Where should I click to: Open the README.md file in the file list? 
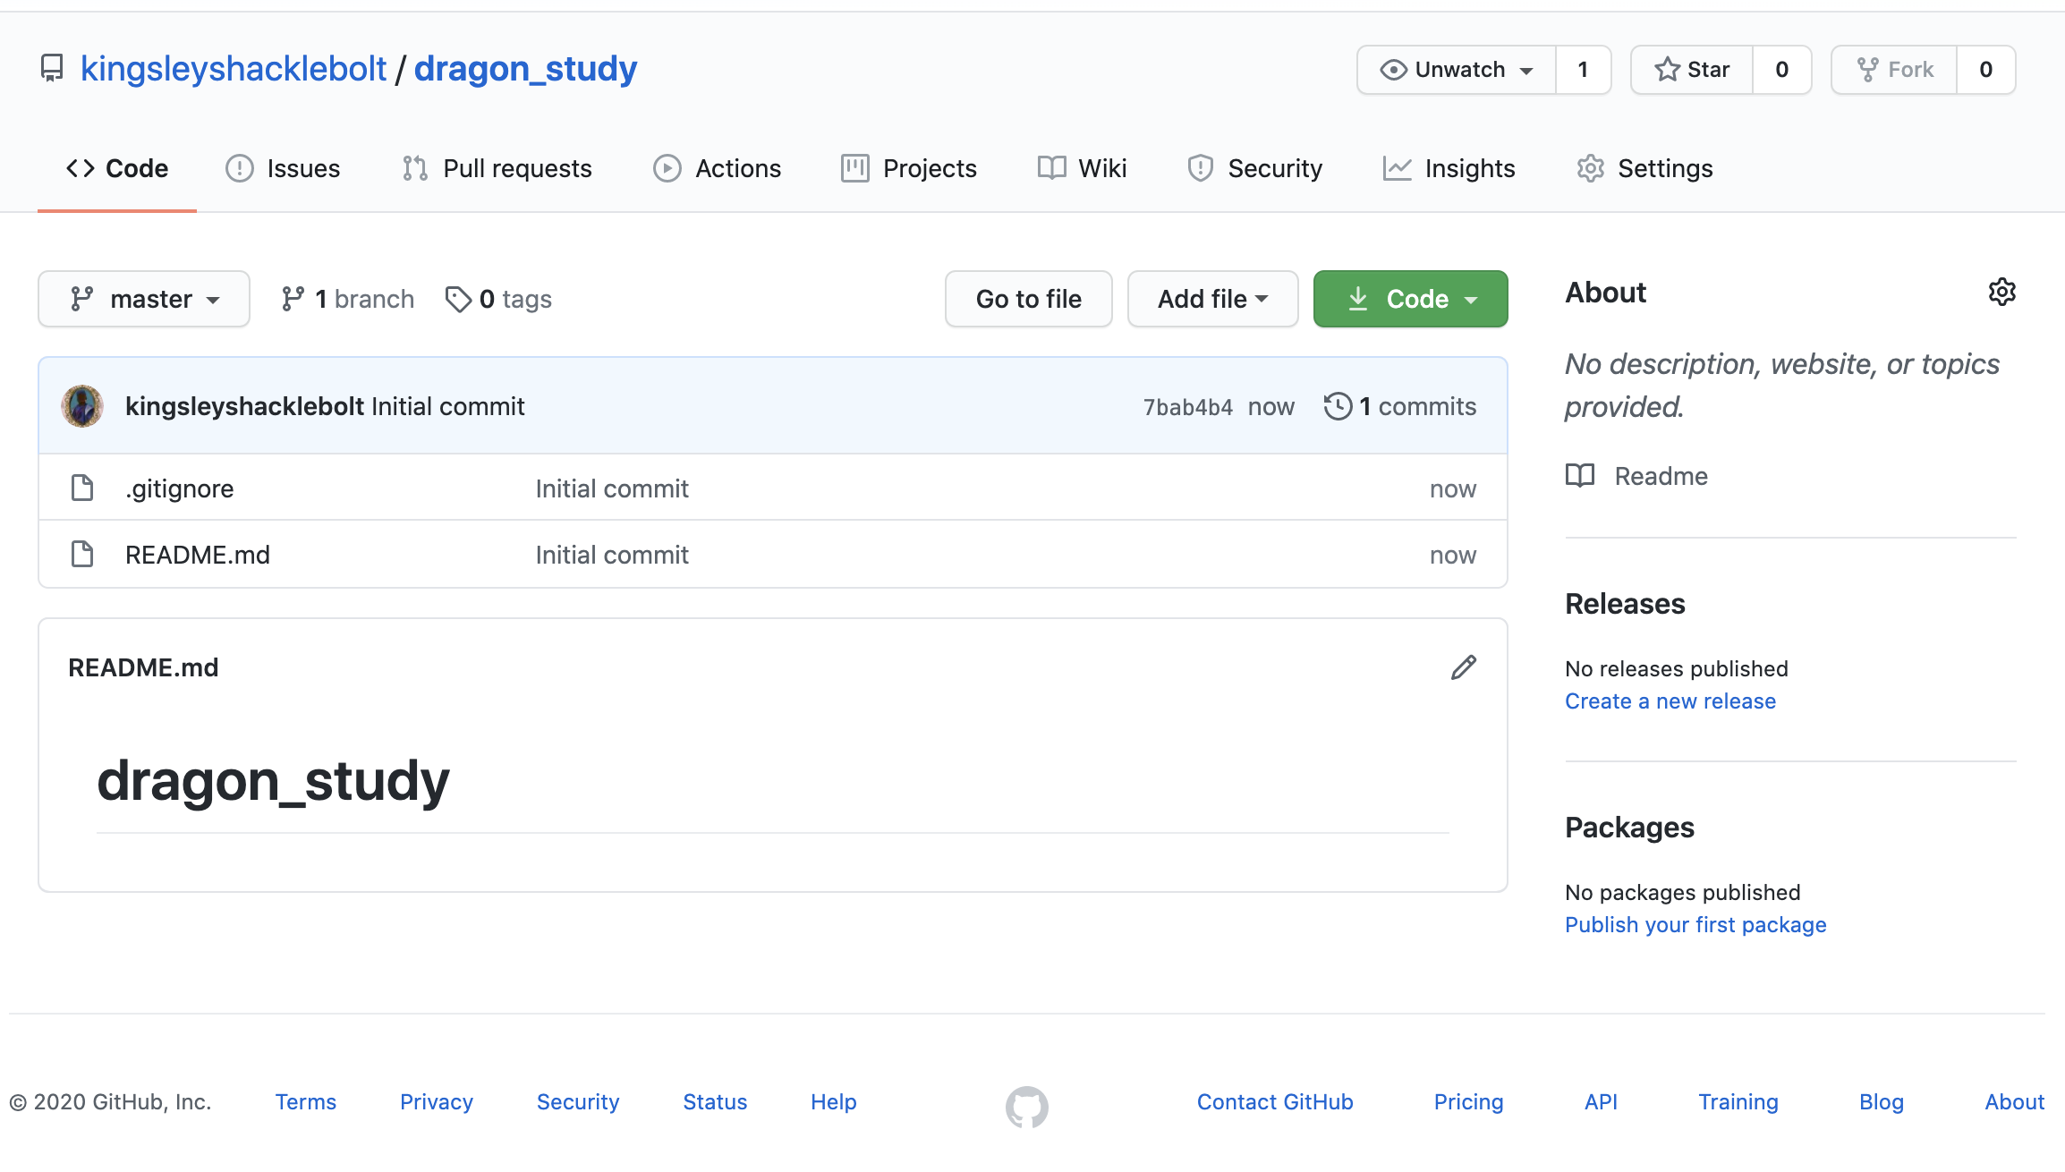click(198, 555)
